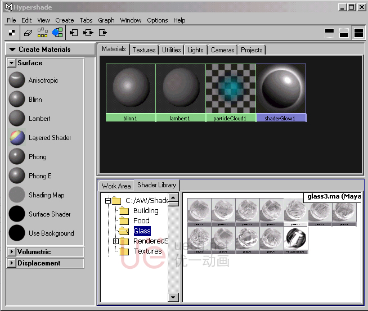Click the folder tree scroll up arrow

173,197
